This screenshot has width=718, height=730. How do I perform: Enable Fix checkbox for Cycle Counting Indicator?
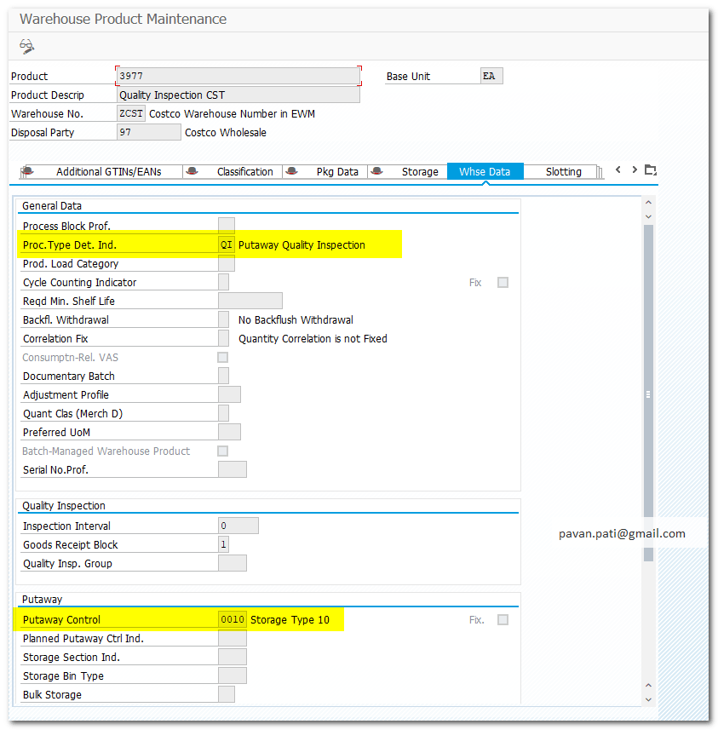(503, 283)
